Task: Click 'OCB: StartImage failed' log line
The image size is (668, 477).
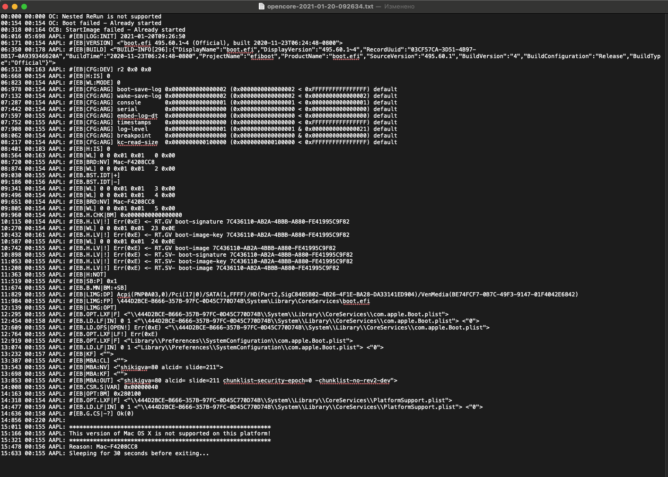Action: click(93, 30)
